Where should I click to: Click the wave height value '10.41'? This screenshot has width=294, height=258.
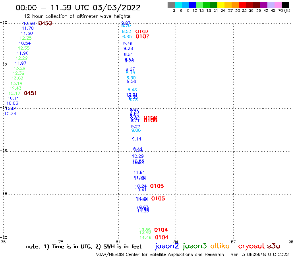pyautogui.click(x=141, y=190)
